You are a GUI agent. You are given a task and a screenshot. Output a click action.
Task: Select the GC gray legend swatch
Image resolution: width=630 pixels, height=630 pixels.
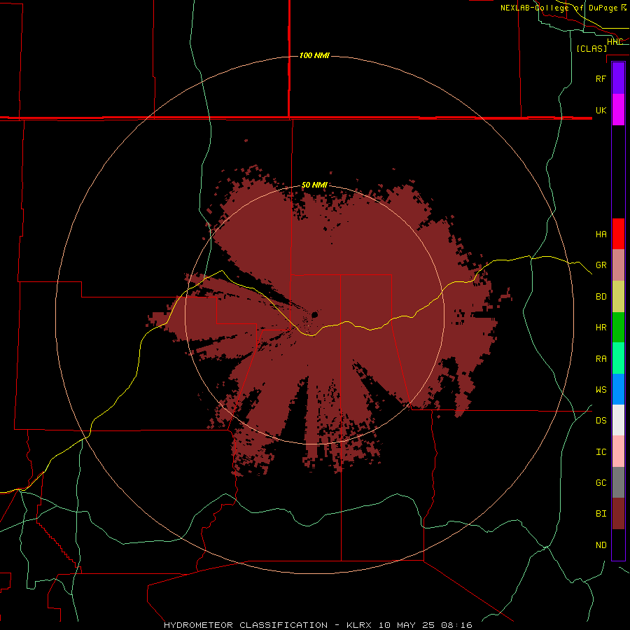click(618, 482)
